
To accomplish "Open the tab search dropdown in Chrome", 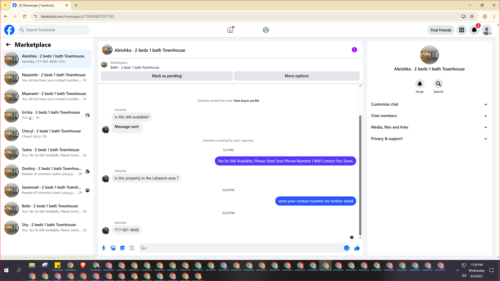I will pos(5,5).
